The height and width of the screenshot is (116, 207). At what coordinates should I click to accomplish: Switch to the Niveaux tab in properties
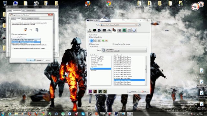point(24,19)
